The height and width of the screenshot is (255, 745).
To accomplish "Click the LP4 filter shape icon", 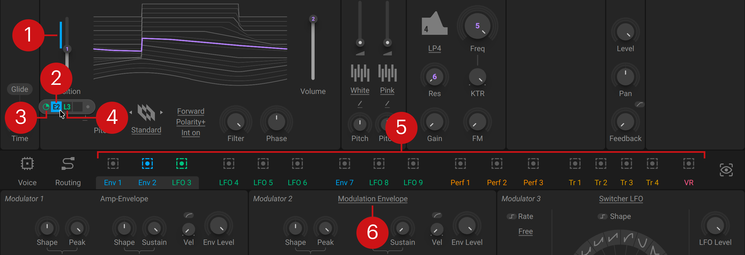I will click(x=434, y=23).
